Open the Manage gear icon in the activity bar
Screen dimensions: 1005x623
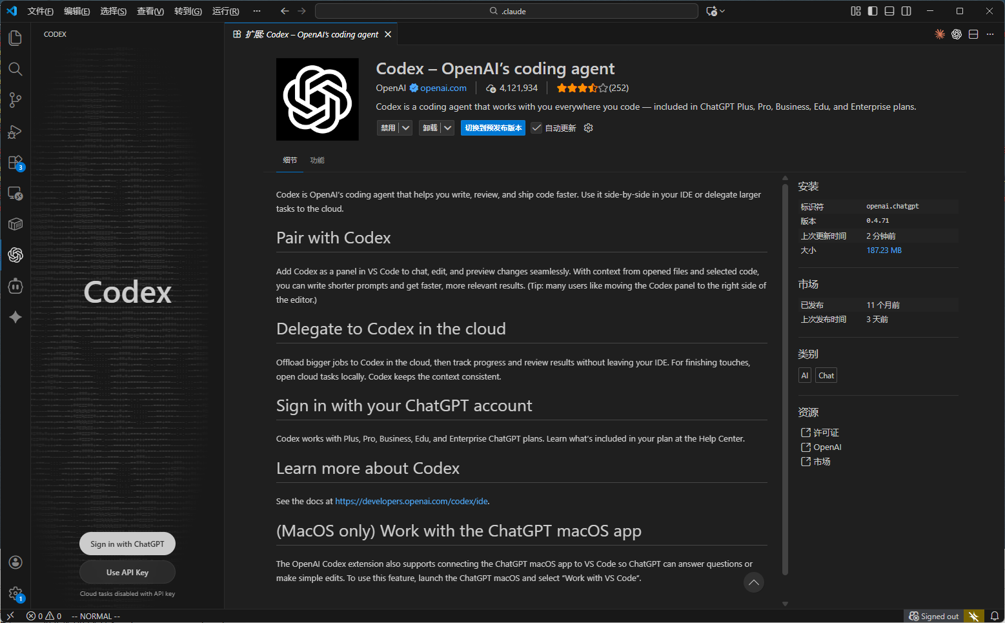15,593
